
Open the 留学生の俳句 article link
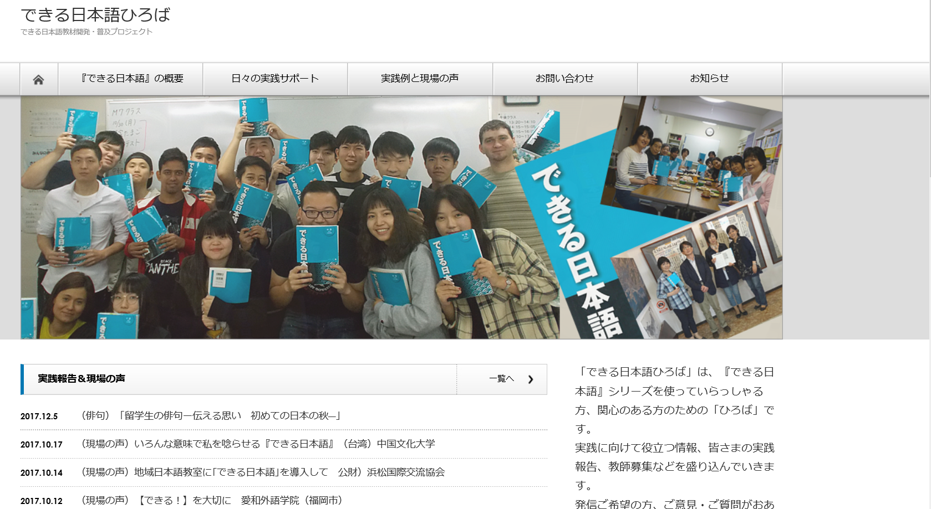[x=211, y=416]
